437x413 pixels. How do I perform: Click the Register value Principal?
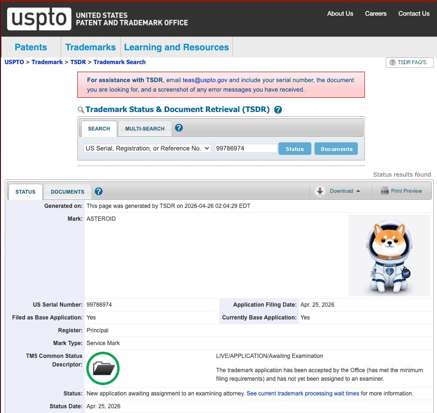pyautogui.click(x=97, y=330)
